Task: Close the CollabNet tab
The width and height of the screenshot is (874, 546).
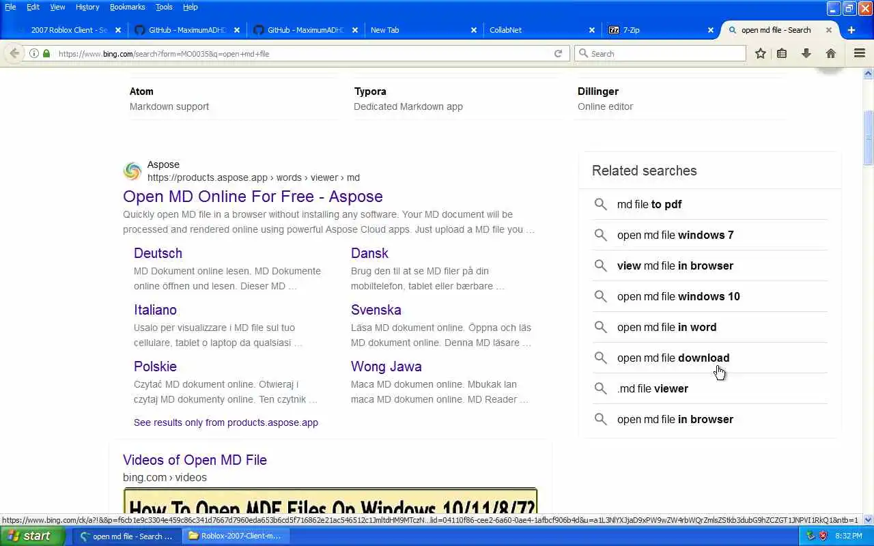Action: tap(592, 30)
